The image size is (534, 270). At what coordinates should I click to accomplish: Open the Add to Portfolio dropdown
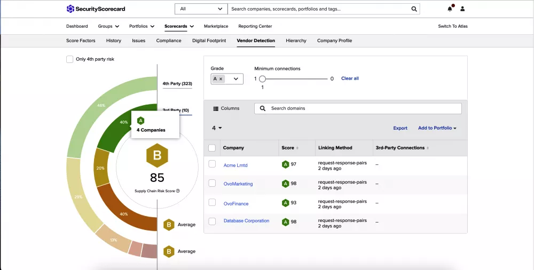click(x=437, y=128)
